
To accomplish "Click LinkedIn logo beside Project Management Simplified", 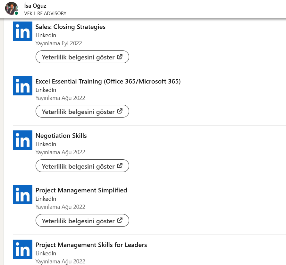I will 23,195.
